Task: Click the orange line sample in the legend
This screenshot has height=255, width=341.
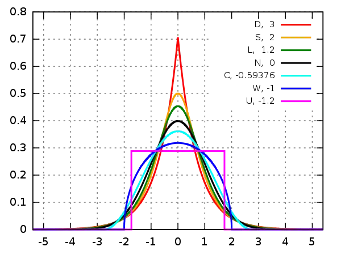Action: pyautogui.click(x=295, y=38)
